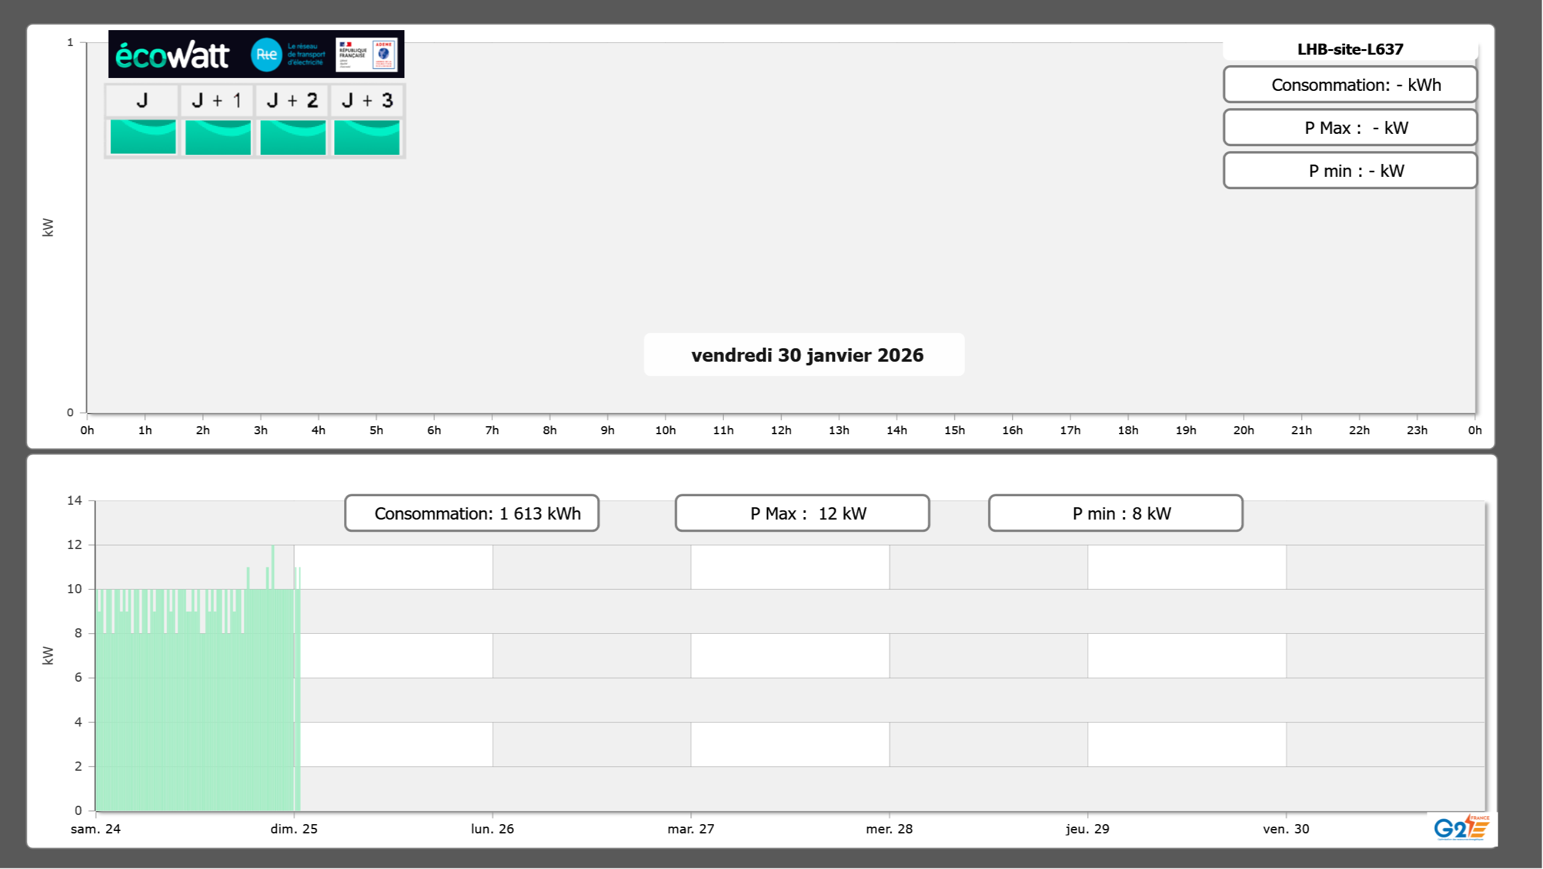The height and width of the screenshot is (869, 1543).
Task: Click the weekly P Max 12 kW box
Action: click(802, 513)
